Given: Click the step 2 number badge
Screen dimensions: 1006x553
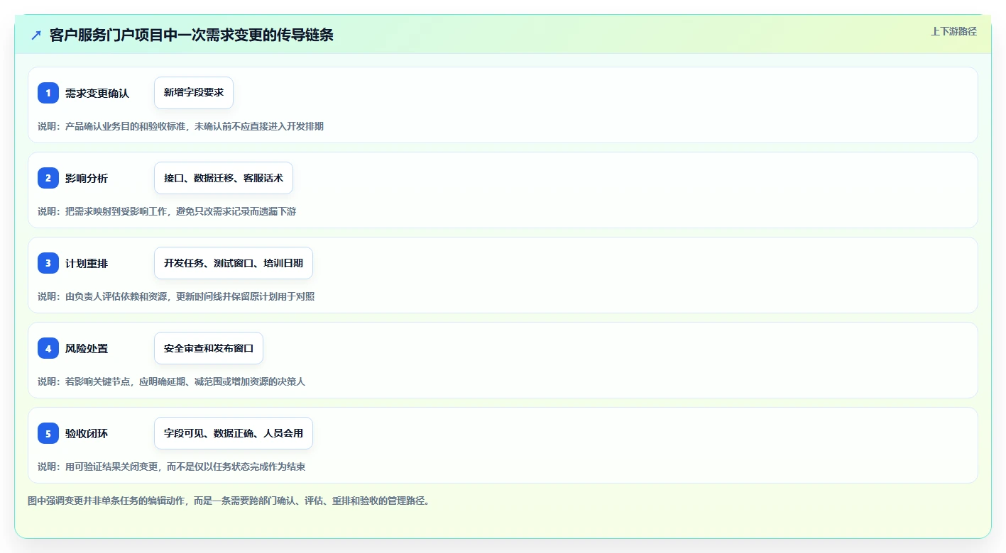Looking at the screenshot, I should pyautogui.click(x=48, y=178).
